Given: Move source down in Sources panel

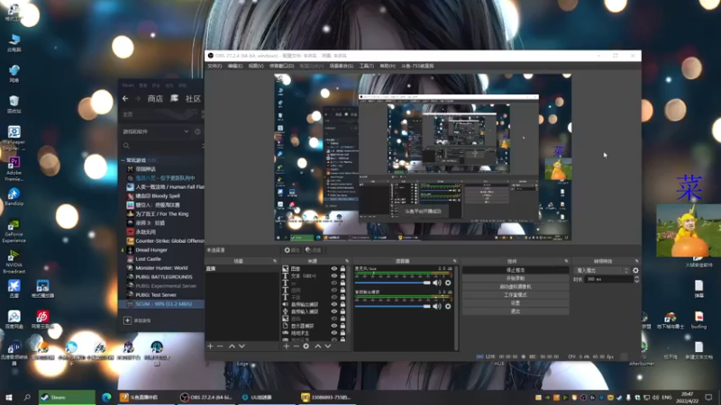Looking at the screenshot, I should [328, 346].
